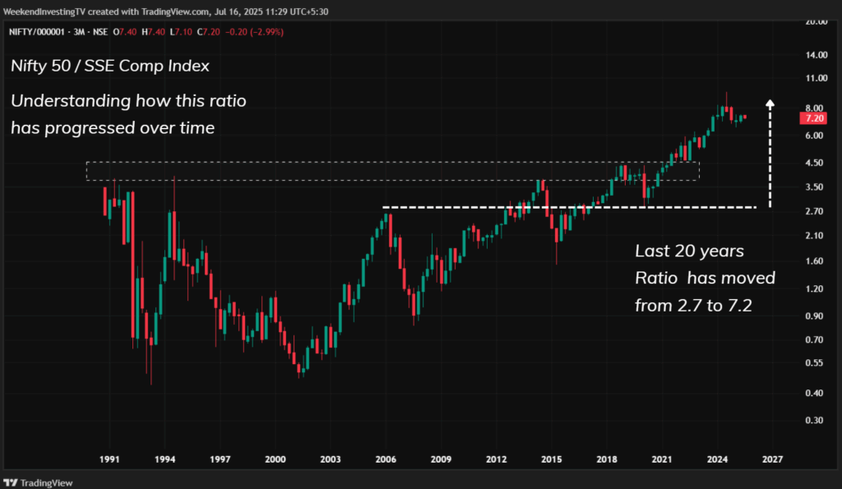Click the 2015 label on time axis
Viewport: 842px width, 489px height.
click(x=552, y=459)
